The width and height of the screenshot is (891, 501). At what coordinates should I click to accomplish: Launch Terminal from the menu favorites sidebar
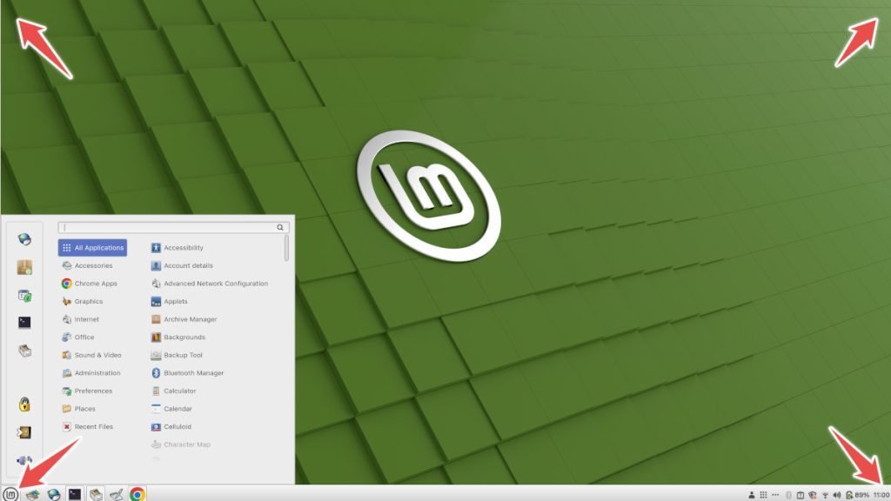pyautogui.click(x=23, y=322)
